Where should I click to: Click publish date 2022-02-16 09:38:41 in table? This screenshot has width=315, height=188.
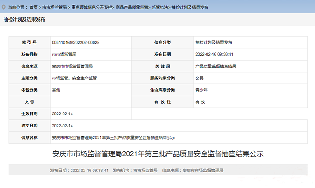(x=214, y=54)
